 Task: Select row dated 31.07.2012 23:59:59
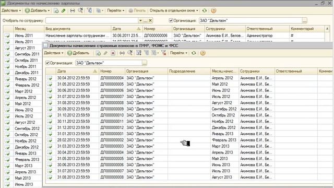click(189, 97)
